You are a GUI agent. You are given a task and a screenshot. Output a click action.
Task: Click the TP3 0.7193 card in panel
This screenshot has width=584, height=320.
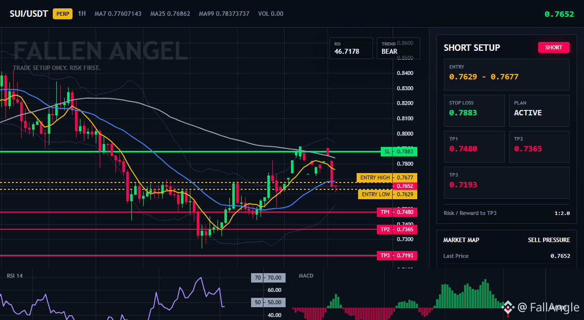click(x=507, y=182)
